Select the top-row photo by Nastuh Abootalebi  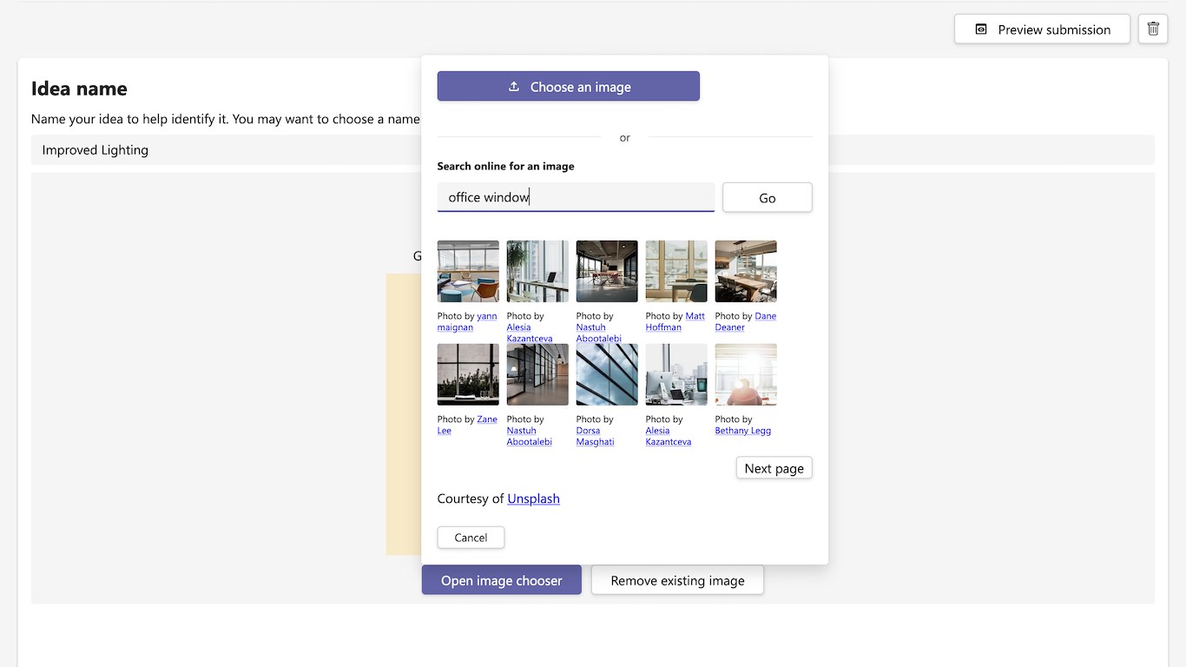pos(607,271)
